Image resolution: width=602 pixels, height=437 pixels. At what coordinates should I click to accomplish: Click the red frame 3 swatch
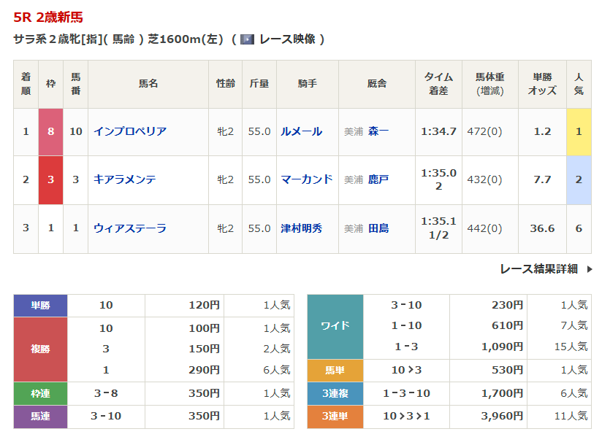coord(50,179)
